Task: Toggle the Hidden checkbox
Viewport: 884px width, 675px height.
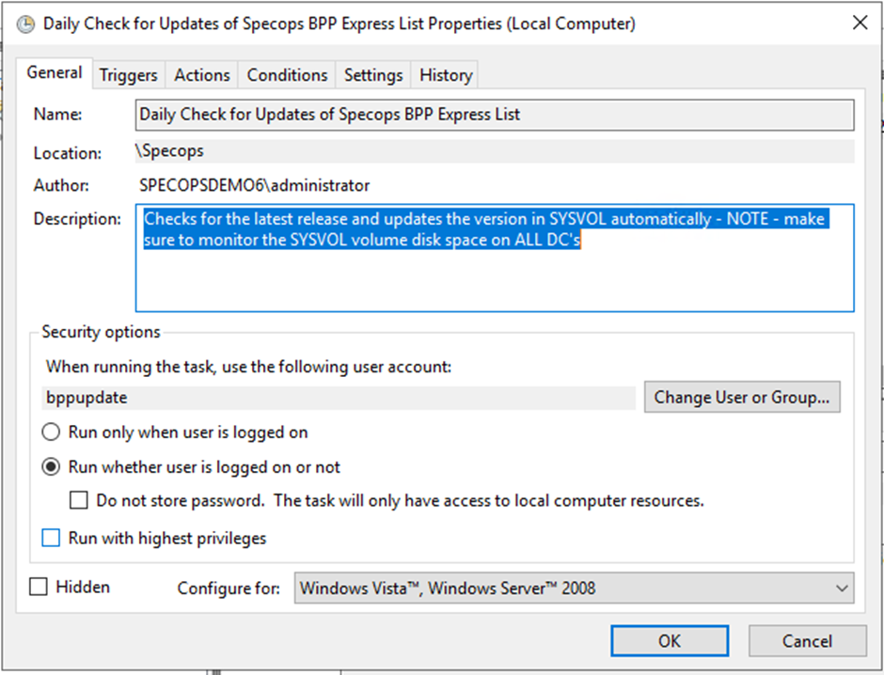Action: [x=39, y=587]
